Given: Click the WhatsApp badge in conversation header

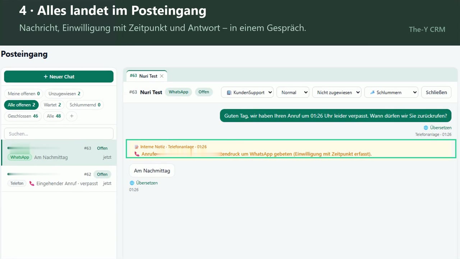Looking at the screenshot, I should point(179,92).
